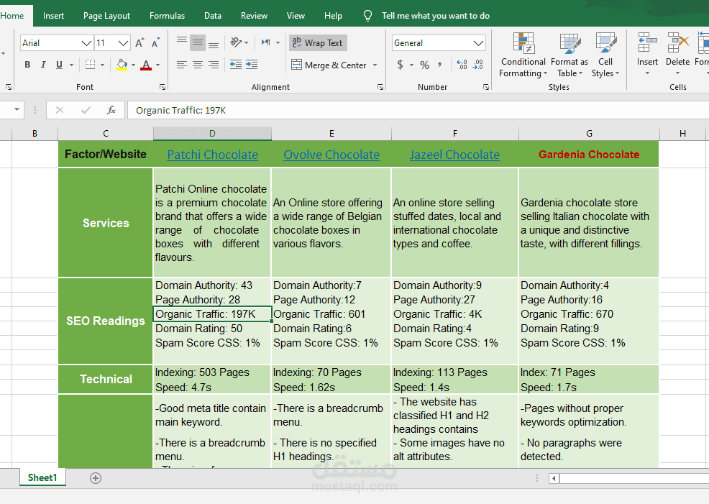This screenshot has width=709, height=504.
Task: Apply Comma Style icon
Action: pyautogui.click(x=439, y=65)
